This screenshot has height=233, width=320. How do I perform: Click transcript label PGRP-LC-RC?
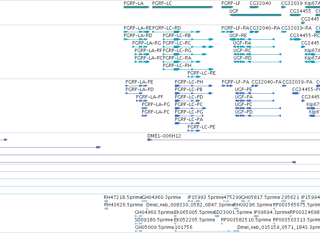[x=177, y=43]
